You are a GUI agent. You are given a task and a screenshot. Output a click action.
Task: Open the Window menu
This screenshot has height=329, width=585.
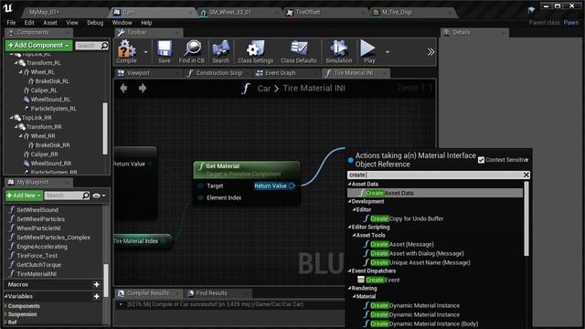[x=122, y=23]
